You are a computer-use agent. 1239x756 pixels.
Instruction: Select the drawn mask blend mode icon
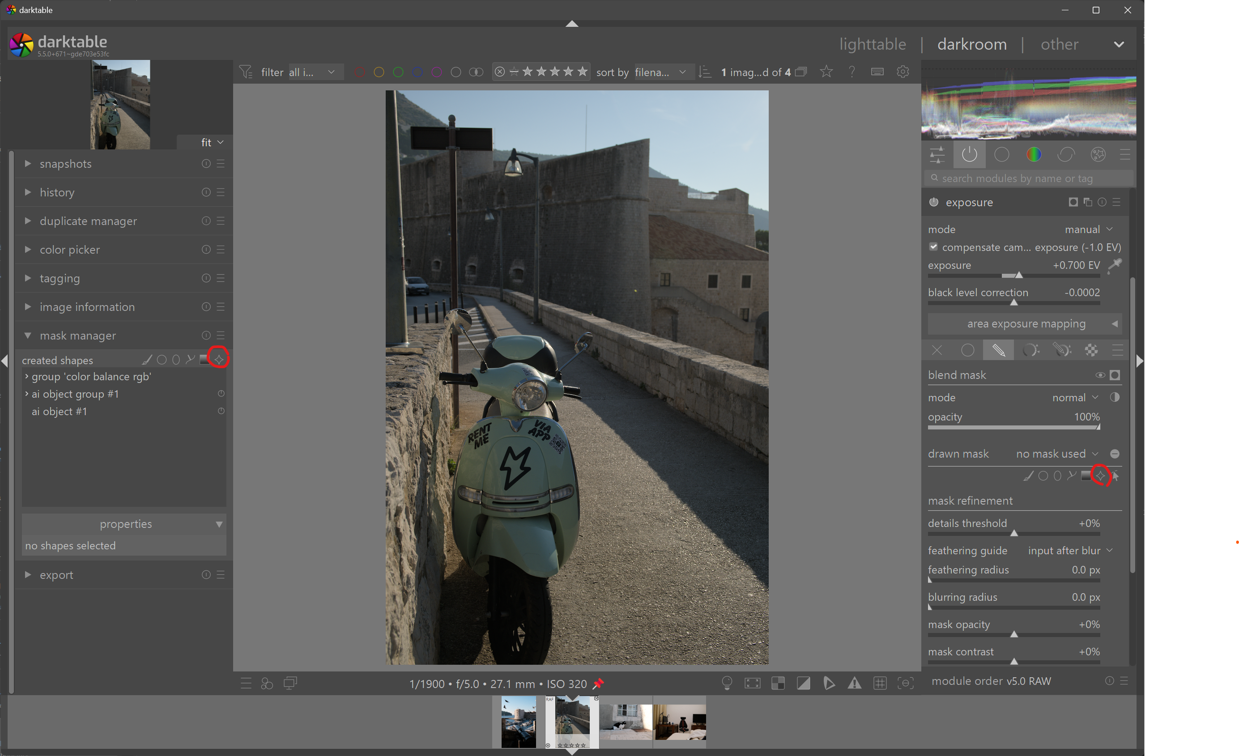point(998,350)
